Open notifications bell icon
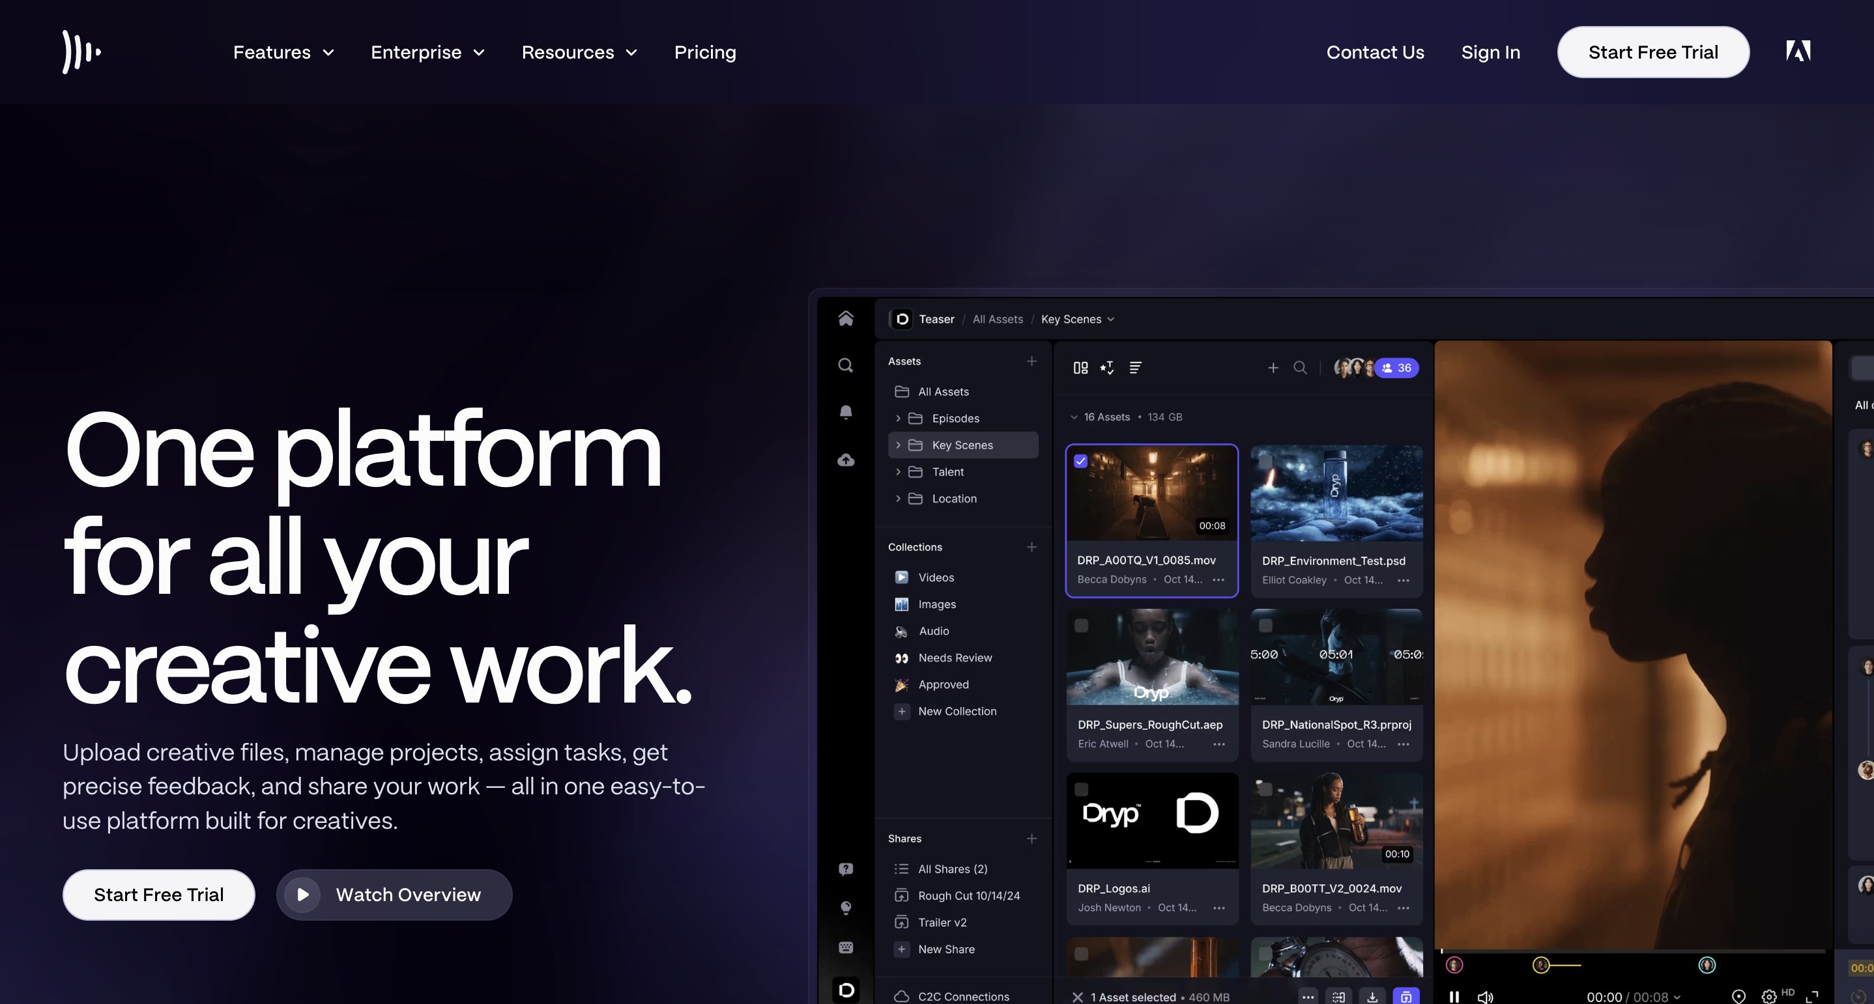The image size is (1874, 1004). [845, 412]
